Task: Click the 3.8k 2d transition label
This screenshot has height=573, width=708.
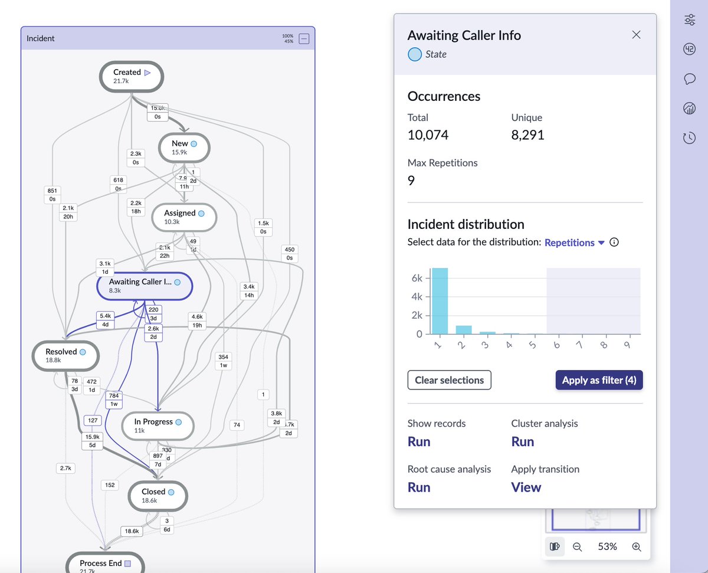Action: click(276, 418)
